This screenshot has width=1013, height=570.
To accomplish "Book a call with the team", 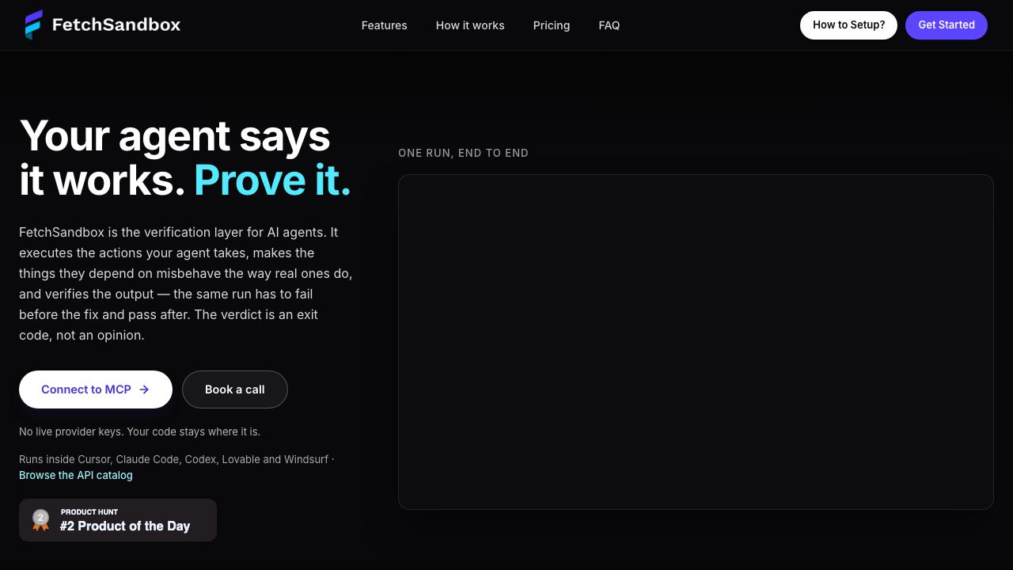I will [x=235, y=389].
